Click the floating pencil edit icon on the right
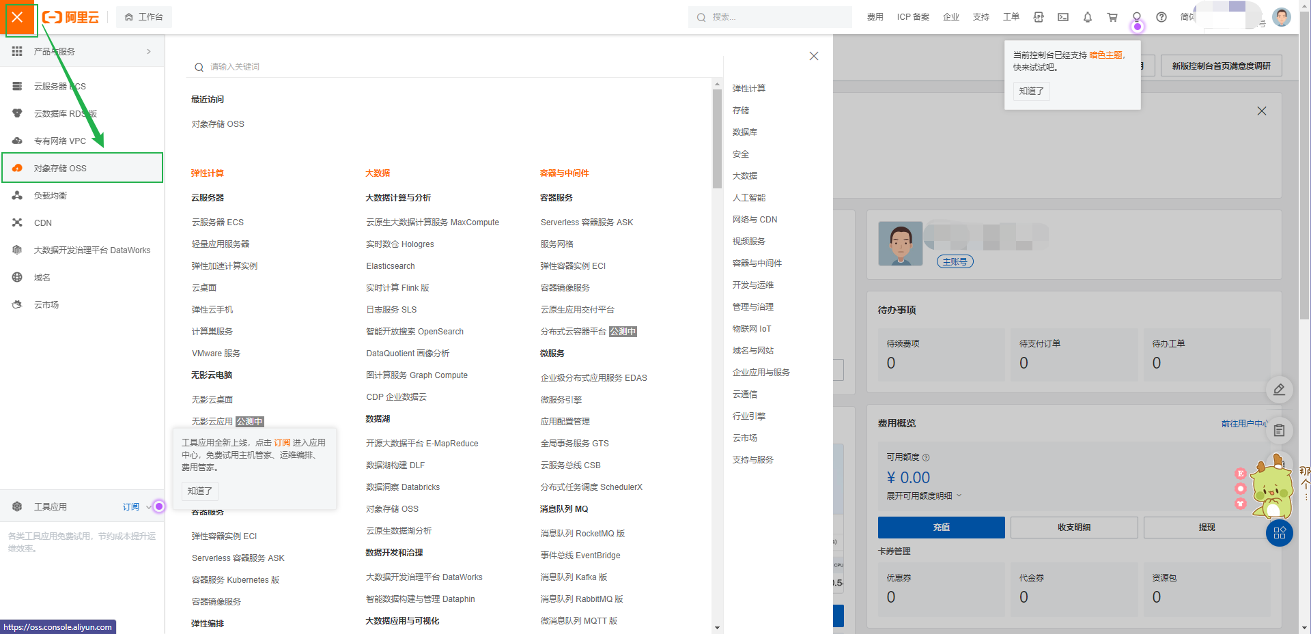Viewport: 1311px width, 634px height. [x=1280, y=390]
